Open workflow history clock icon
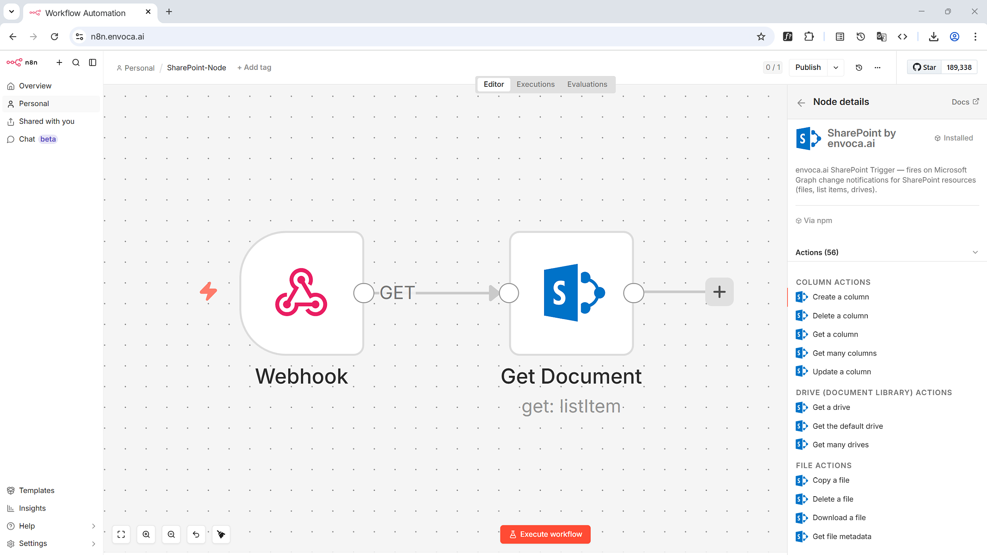 (x=859, y=67)
